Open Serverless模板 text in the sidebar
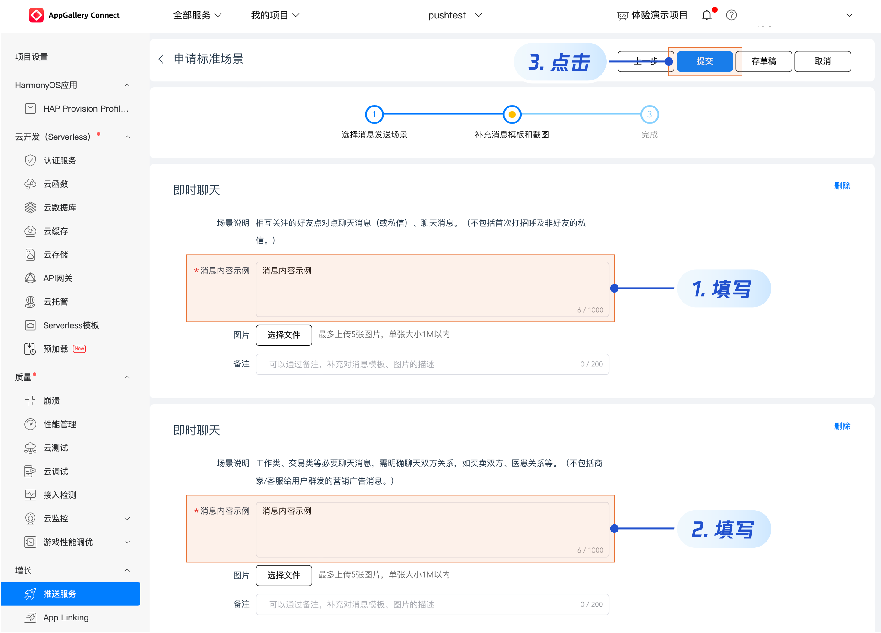The width and height of the screenshot is (881, 633). point(71,325)
